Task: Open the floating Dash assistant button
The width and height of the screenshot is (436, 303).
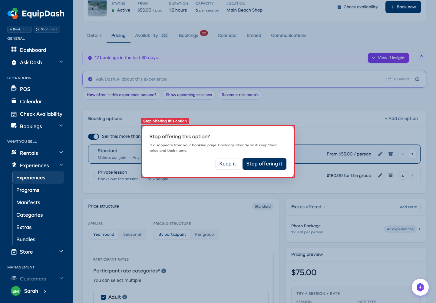Action: (420, 287)
